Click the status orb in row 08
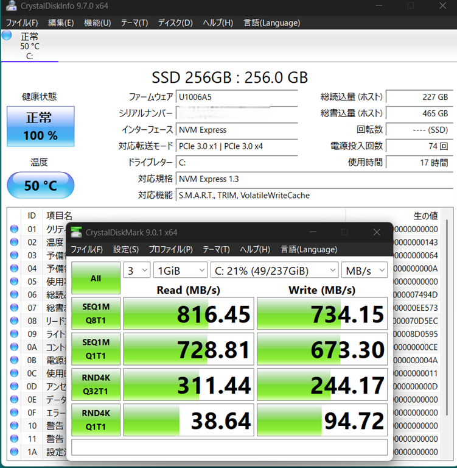This screenshot has width=457, height=468. (x=14, y=321)
